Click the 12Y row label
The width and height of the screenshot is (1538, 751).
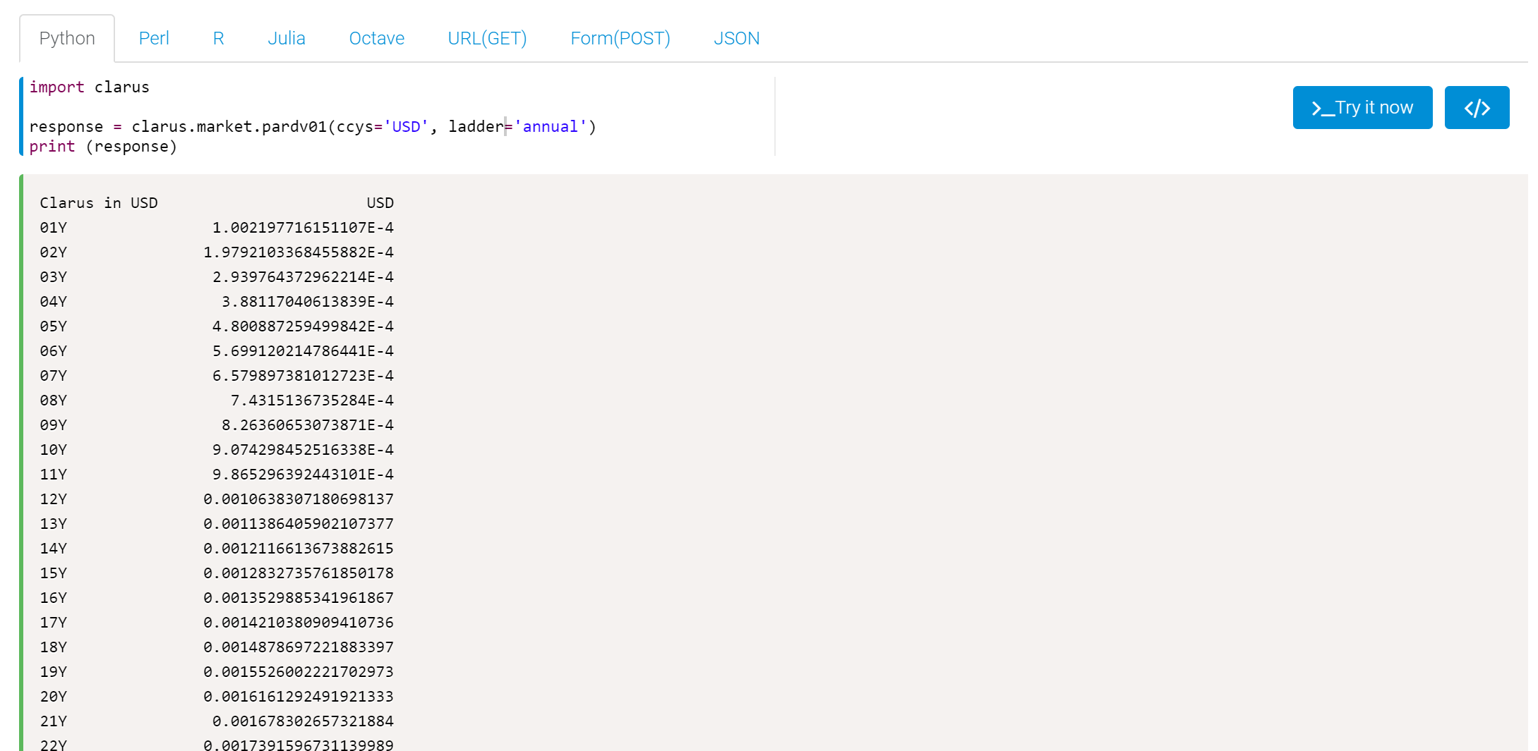point(54,499)
